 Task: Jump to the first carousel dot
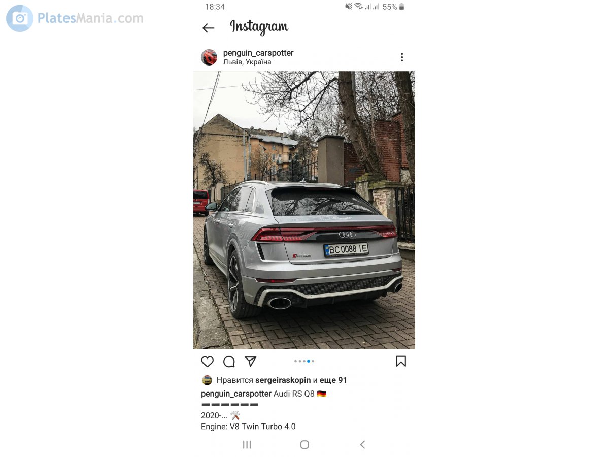click(295, 361)
